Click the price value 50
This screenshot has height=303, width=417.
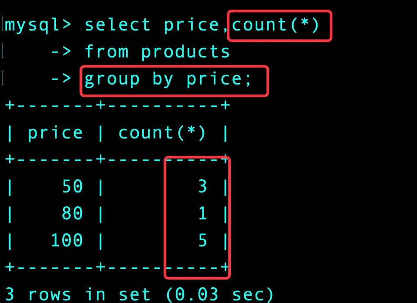click(72, 186)
